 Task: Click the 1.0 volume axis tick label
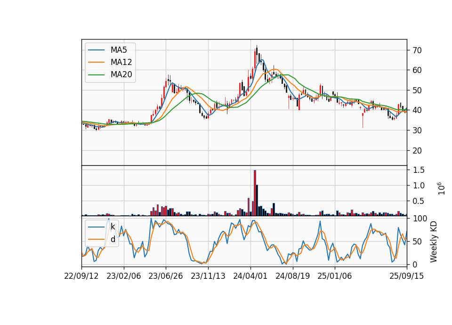click(x=419, y=186)
